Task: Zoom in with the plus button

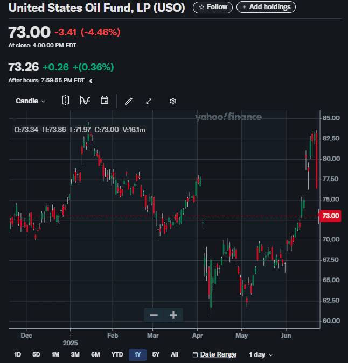Action: [x=173, y=315]
